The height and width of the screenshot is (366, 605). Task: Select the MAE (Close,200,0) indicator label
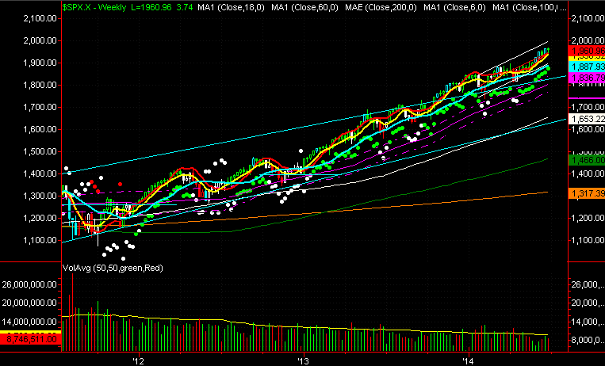click(381, 7)
